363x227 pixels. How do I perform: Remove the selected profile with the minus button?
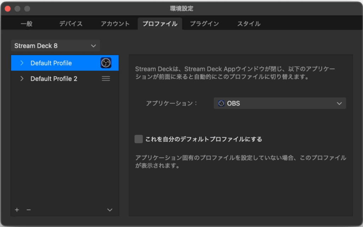pos(28,210)
